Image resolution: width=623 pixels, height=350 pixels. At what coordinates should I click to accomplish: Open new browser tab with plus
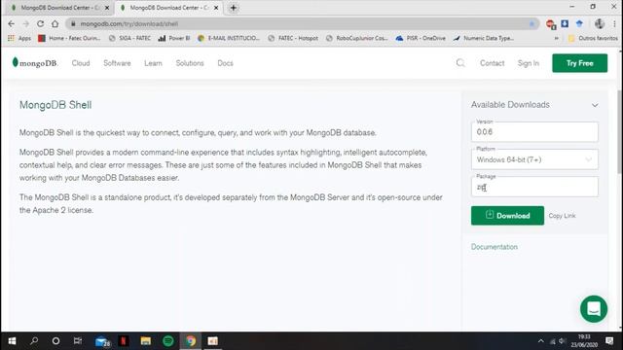(x=234, y=8)
